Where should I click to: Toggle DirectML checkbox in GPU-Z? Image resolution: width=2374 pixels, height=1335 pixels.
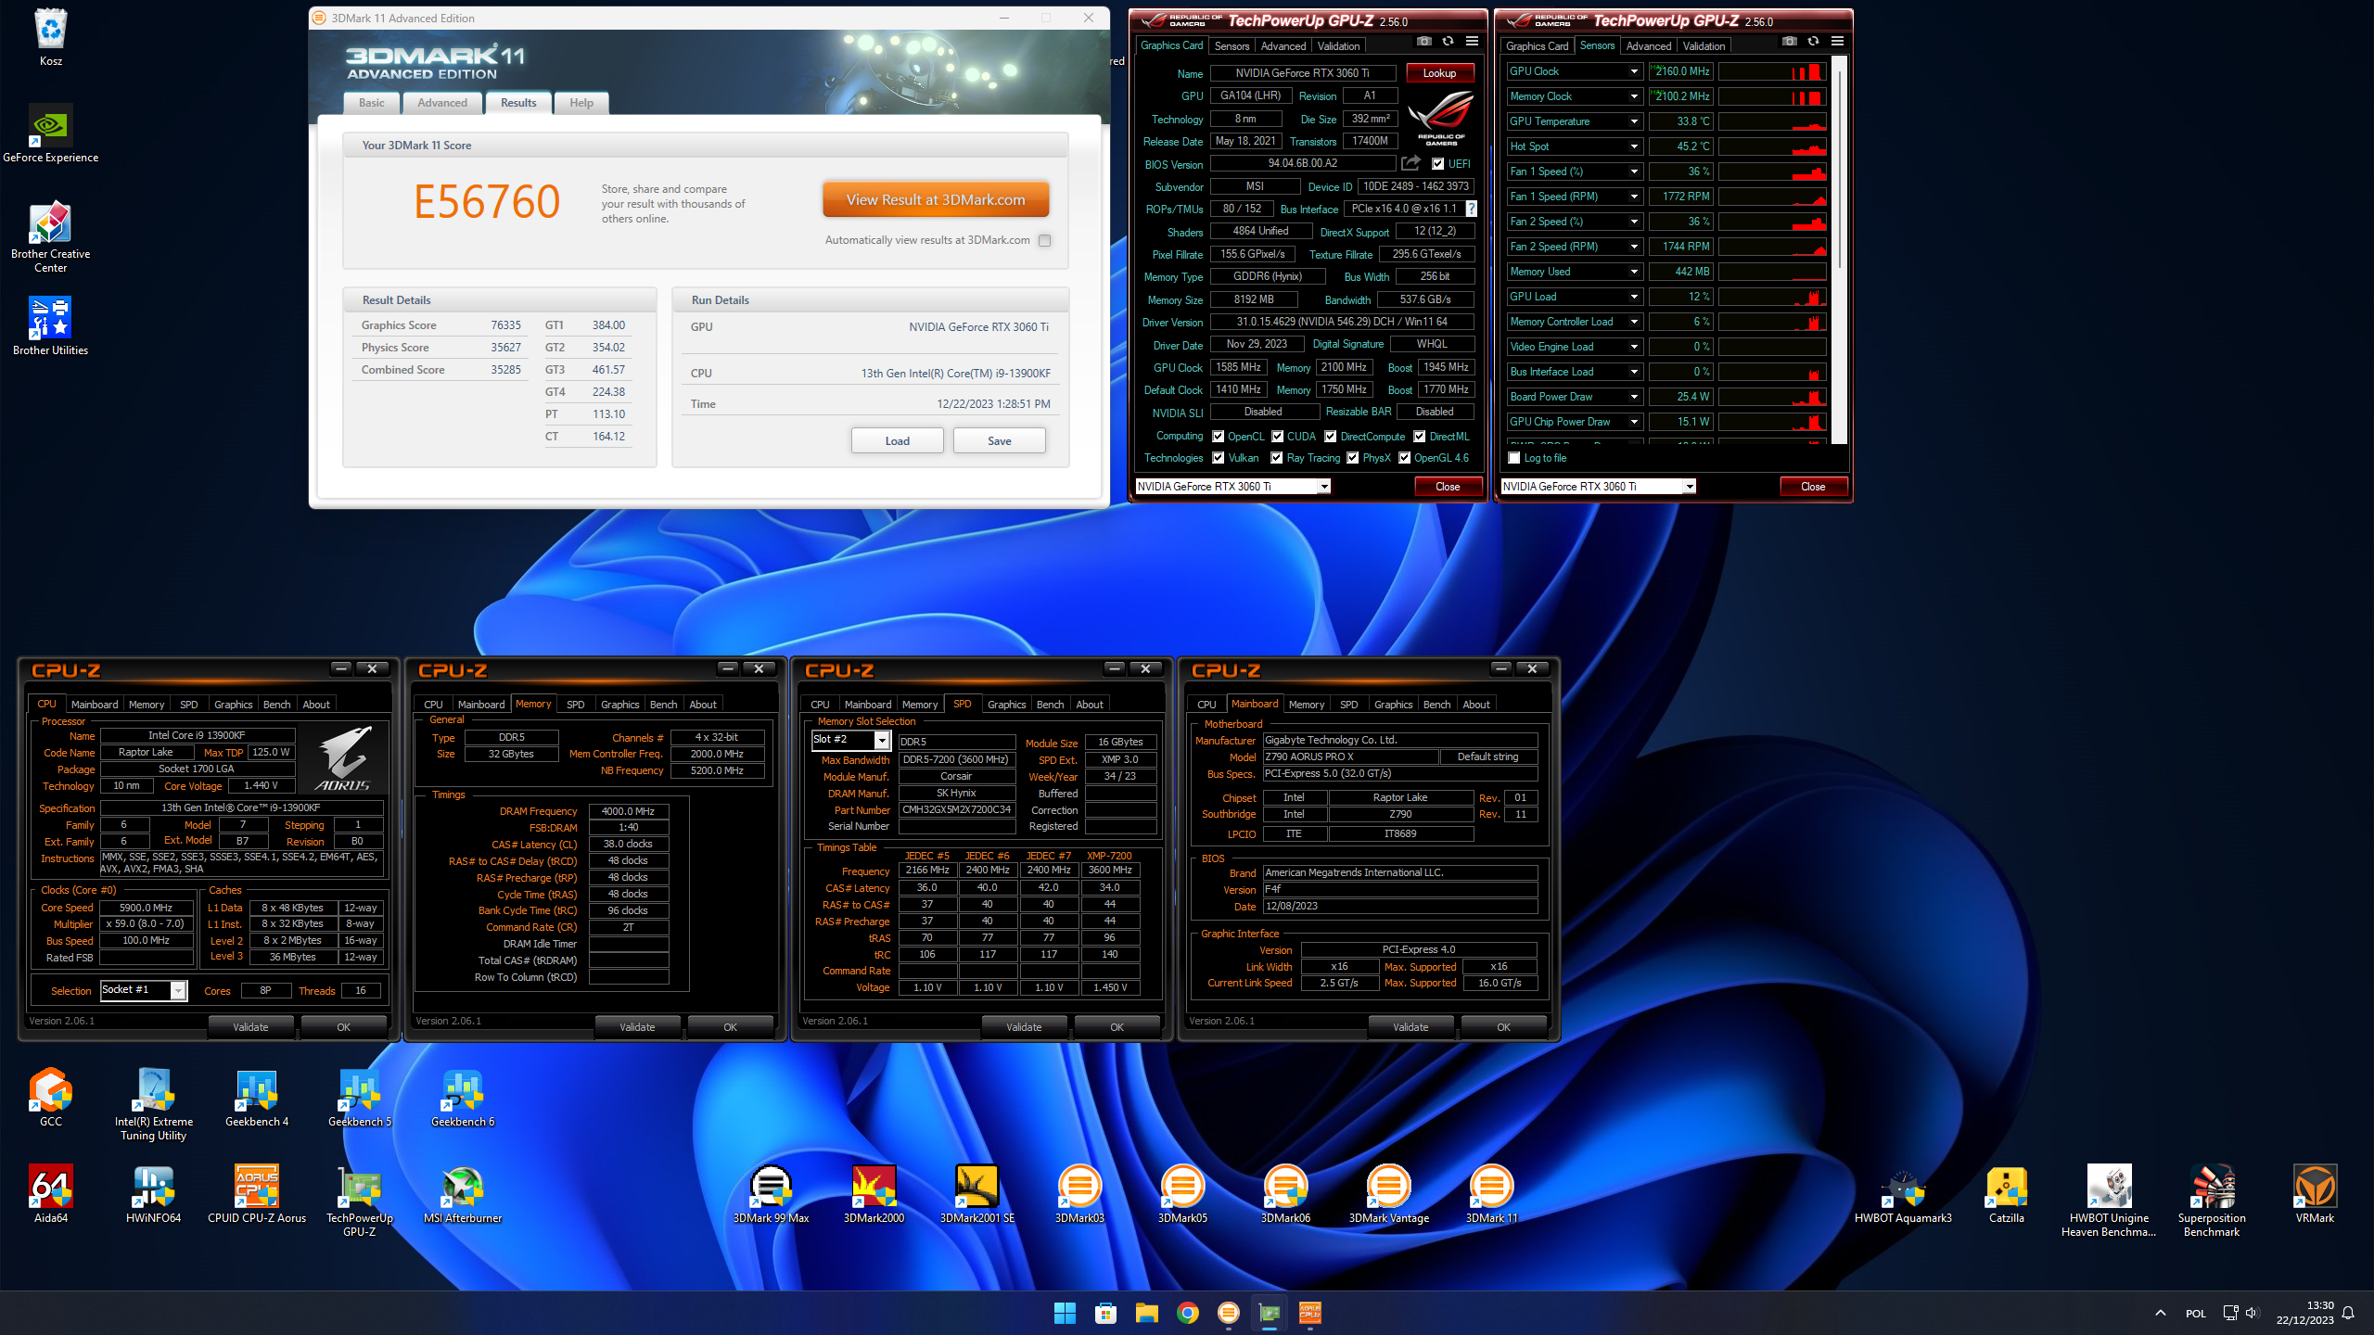point(1420,437)
